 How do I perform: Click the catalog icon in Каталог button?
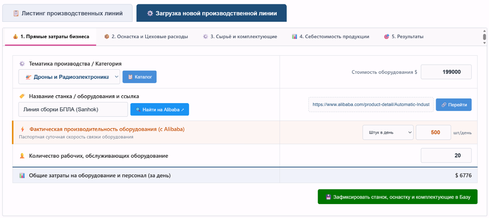[x=130, y=77]
